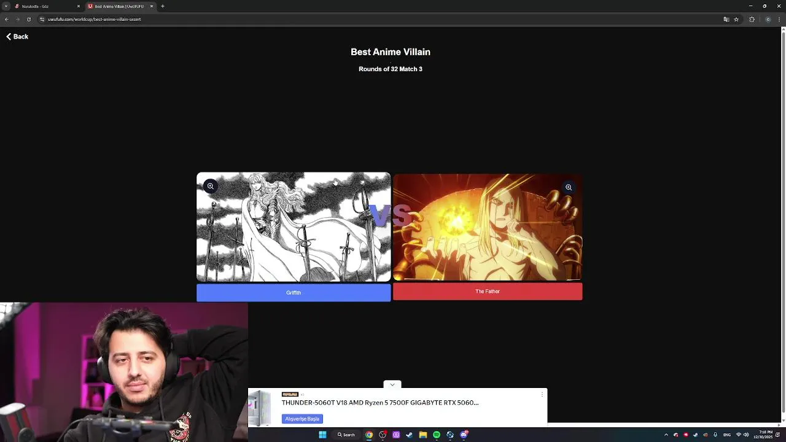The image size is (786, 442).
Task: Zoom into The Father image with magnifier icon
Action: pos(569,187)
